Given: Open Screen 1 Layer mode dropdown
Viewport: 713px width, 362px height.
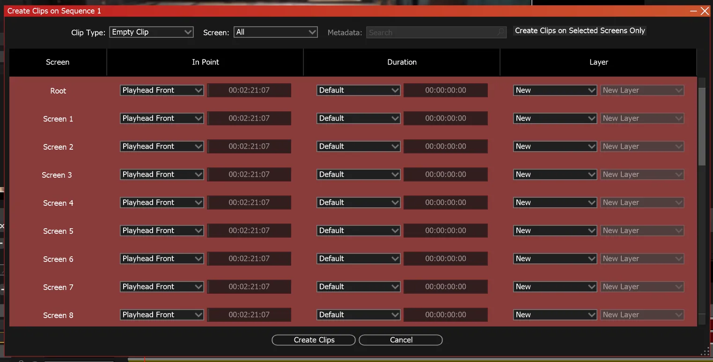Looking at the screenshot, I should pyautogui.click(x=555, y=118).
